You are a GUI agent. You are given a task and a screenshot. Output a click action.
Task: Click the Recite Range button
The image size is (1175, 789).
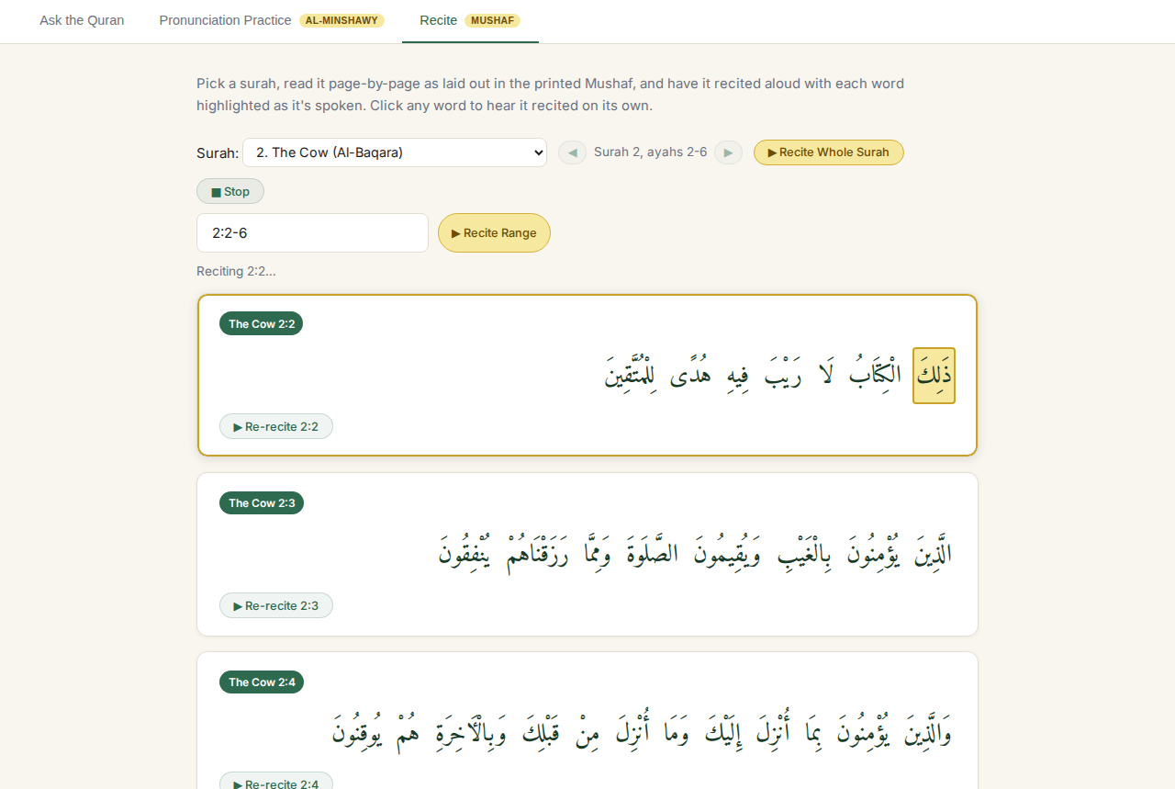(x=494, y=232)
